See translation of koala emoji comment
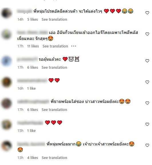Screen dimensions: 152x165 coord(54,68)
